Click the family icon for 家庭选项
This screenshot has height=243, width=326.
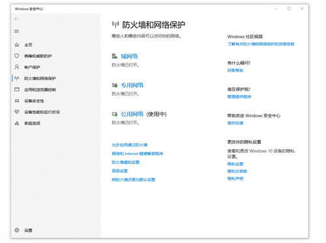17,123
